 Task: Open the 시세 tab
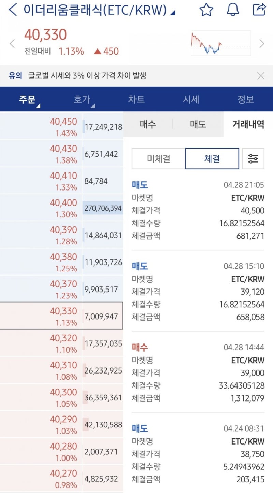pos(191,99)
